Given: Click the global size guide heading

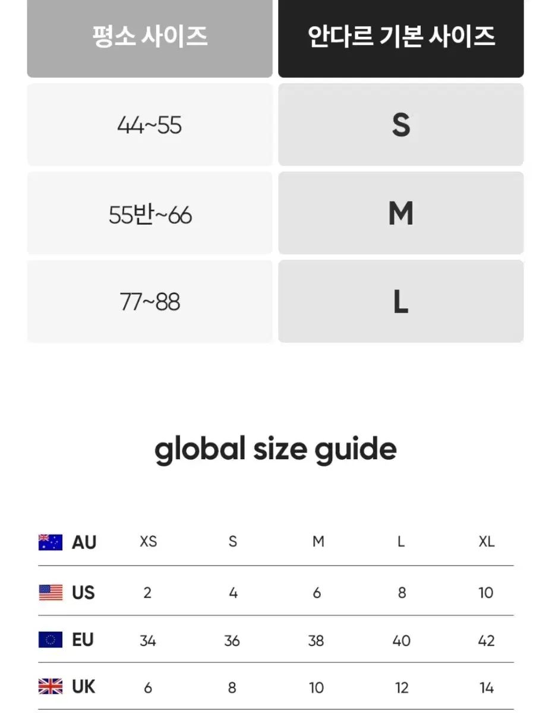Looking at the screenshot, I should click(x=276, y=450).
